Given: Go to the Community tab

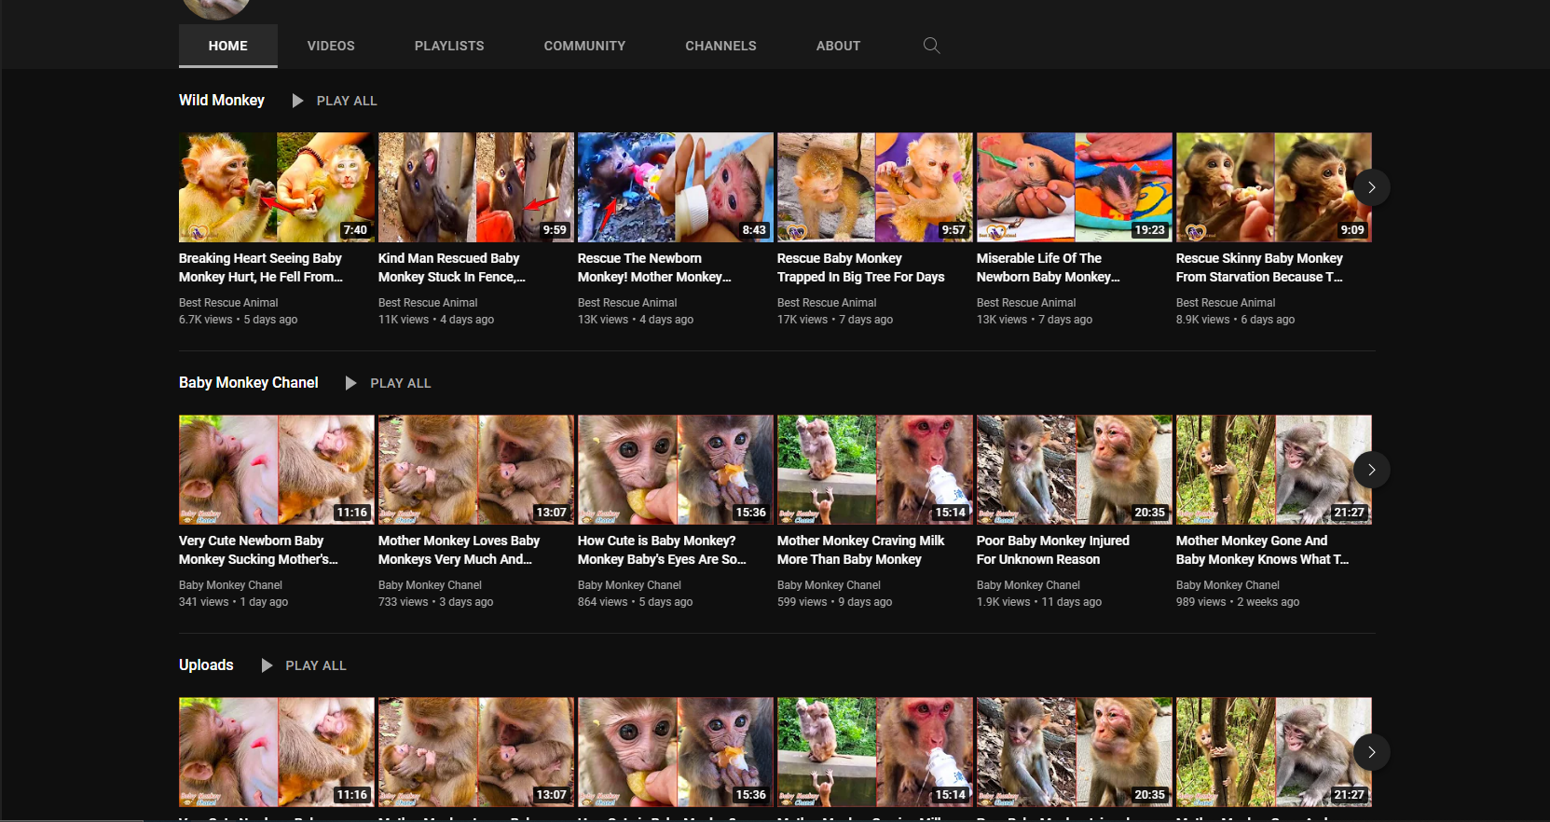Looking at the screenshot, I should (584, 46).
